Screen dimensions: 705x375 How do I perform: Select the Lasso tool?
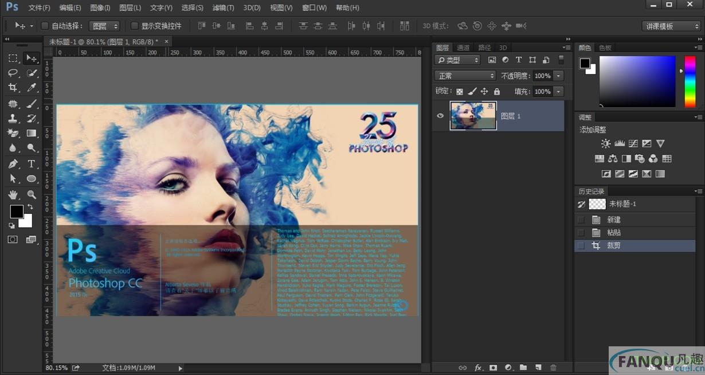[x=13, y=73]
